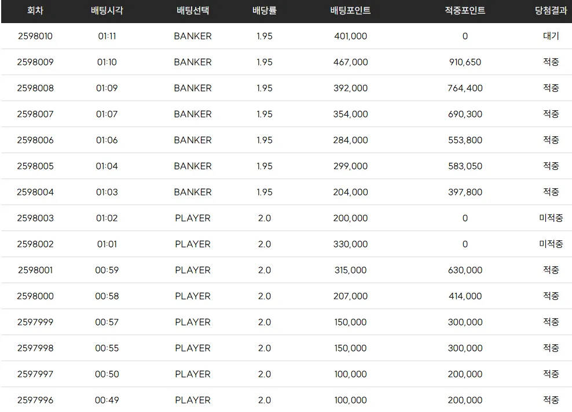Image resolution: width=572 pixels, height=412 pixels.
Task: Click the 대기 status in top row
Action: point(551,36)
